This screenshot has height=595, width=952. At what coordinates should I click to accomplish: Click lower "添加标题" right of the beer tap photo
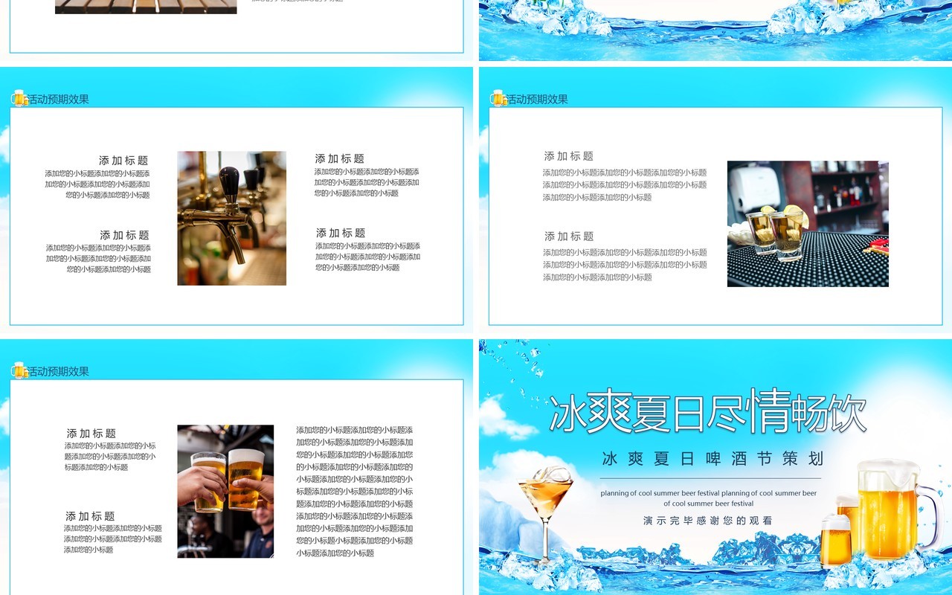(x=341, y=233)
